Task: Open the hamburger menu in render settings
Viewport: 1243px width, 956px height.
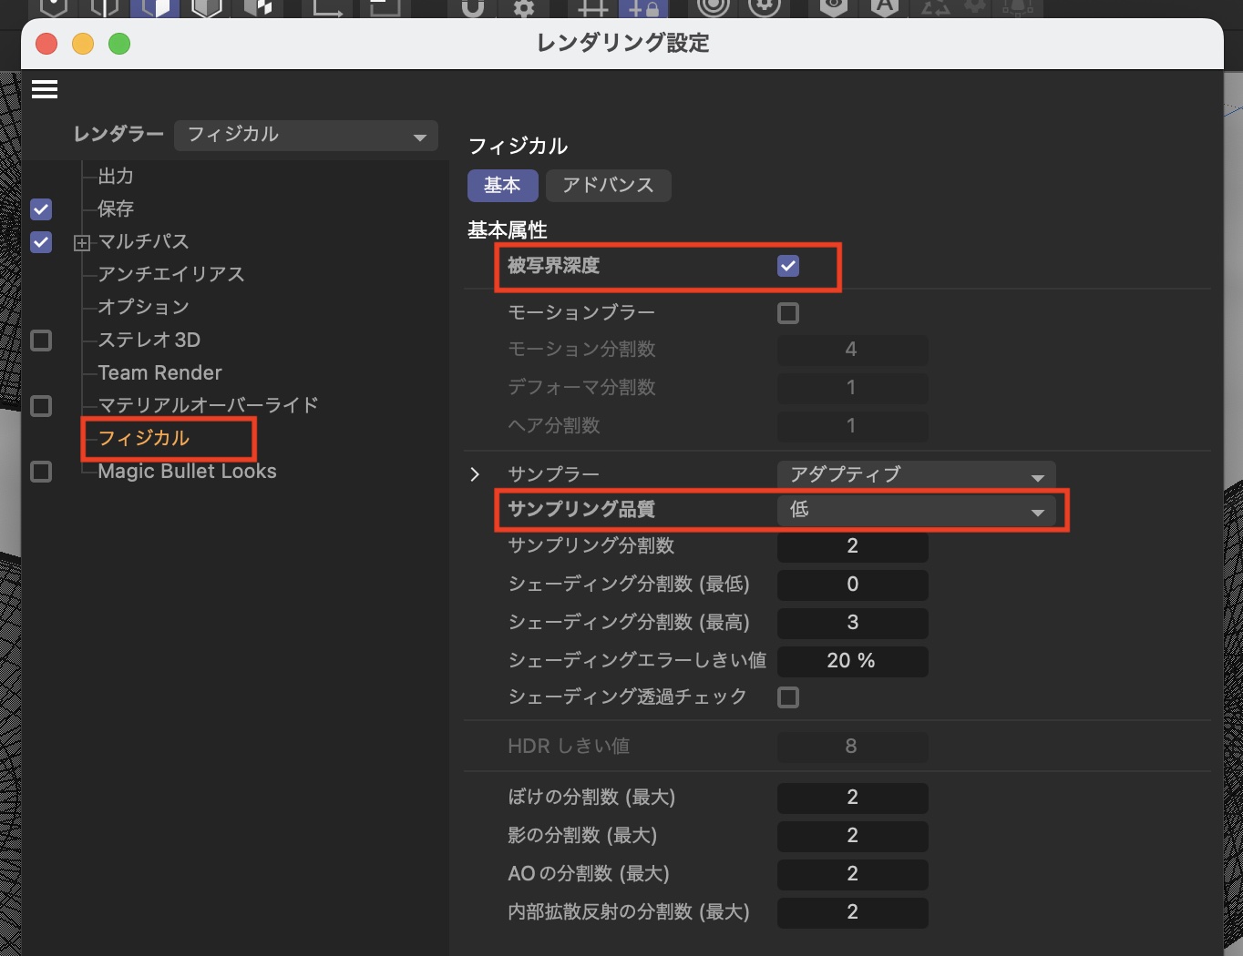Action: point(44,89)
